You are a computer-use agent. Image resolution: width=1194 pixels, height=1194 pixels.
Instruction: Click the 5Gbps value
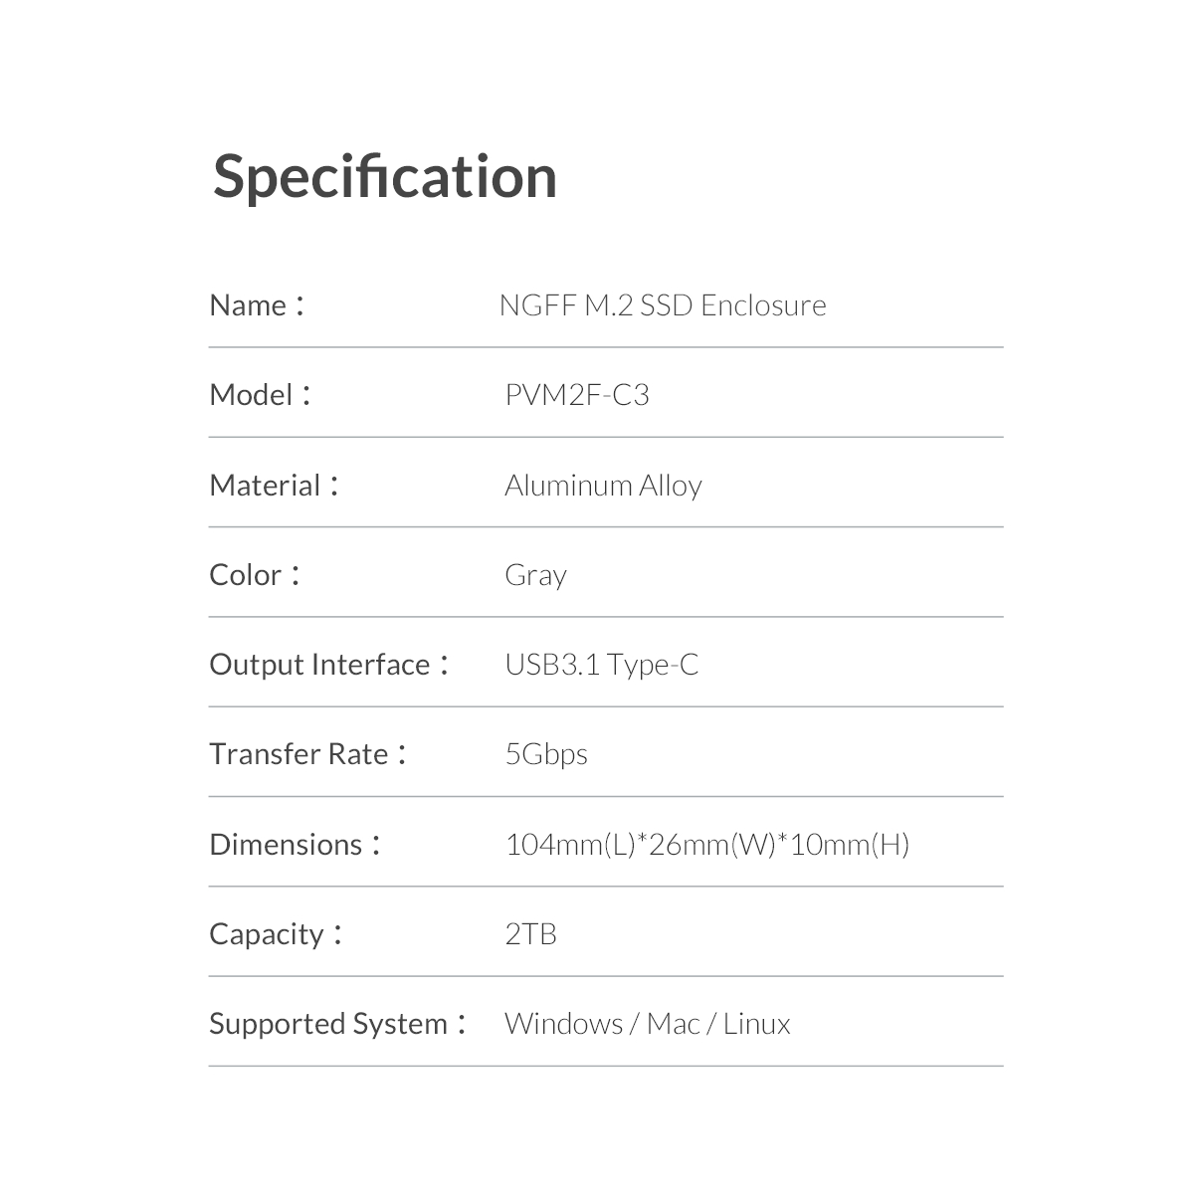546,755
